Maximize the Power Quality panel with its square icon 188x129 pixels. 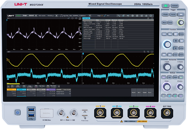click(x=152, y=18)
